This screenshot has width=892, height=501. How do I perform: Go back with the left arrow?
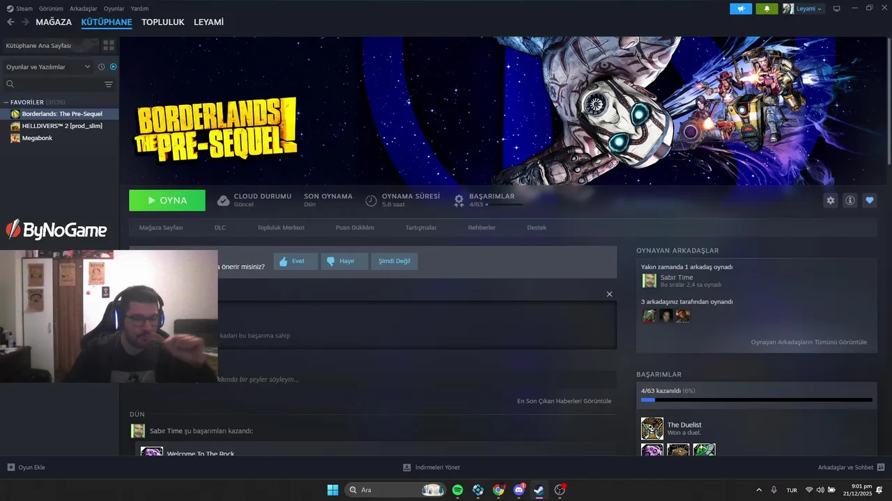click(10, 22)
